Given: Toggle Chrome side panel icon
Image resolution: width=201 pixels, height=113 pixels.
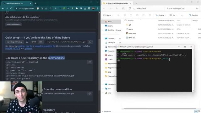Looking at the screenshot, I should pyautogui.click(x=89, y=8).
